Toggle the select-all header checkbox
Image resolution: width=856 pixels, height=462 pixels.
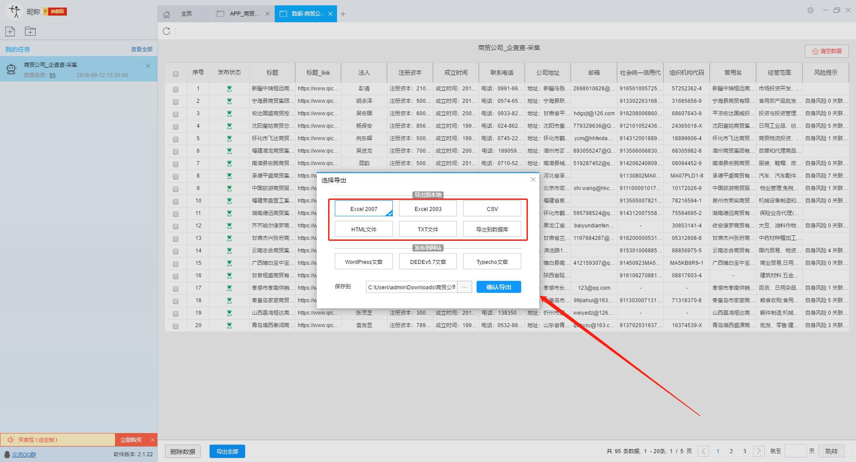[x=176, y=74]
